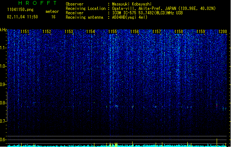Click the tallest yellow spike near 1200
Viewport: 231px width, 147px height.
click(217, 143)
